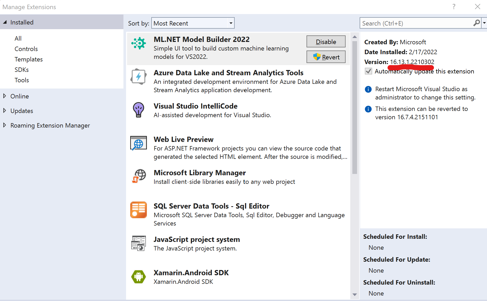Uncheck Automatically update this extension

click(x=368, y=71)
